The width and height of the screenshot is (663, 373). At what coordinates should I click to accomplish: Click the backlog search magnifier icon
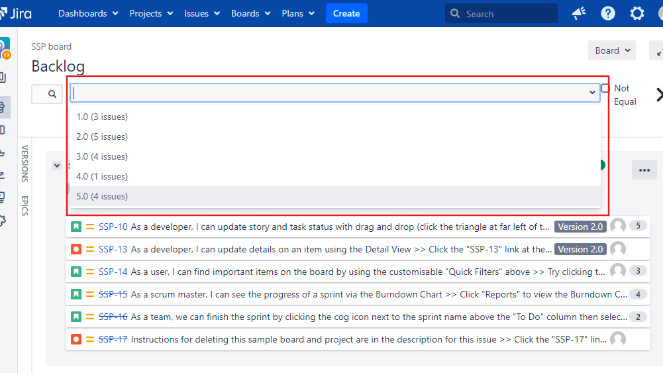[52, 94]
